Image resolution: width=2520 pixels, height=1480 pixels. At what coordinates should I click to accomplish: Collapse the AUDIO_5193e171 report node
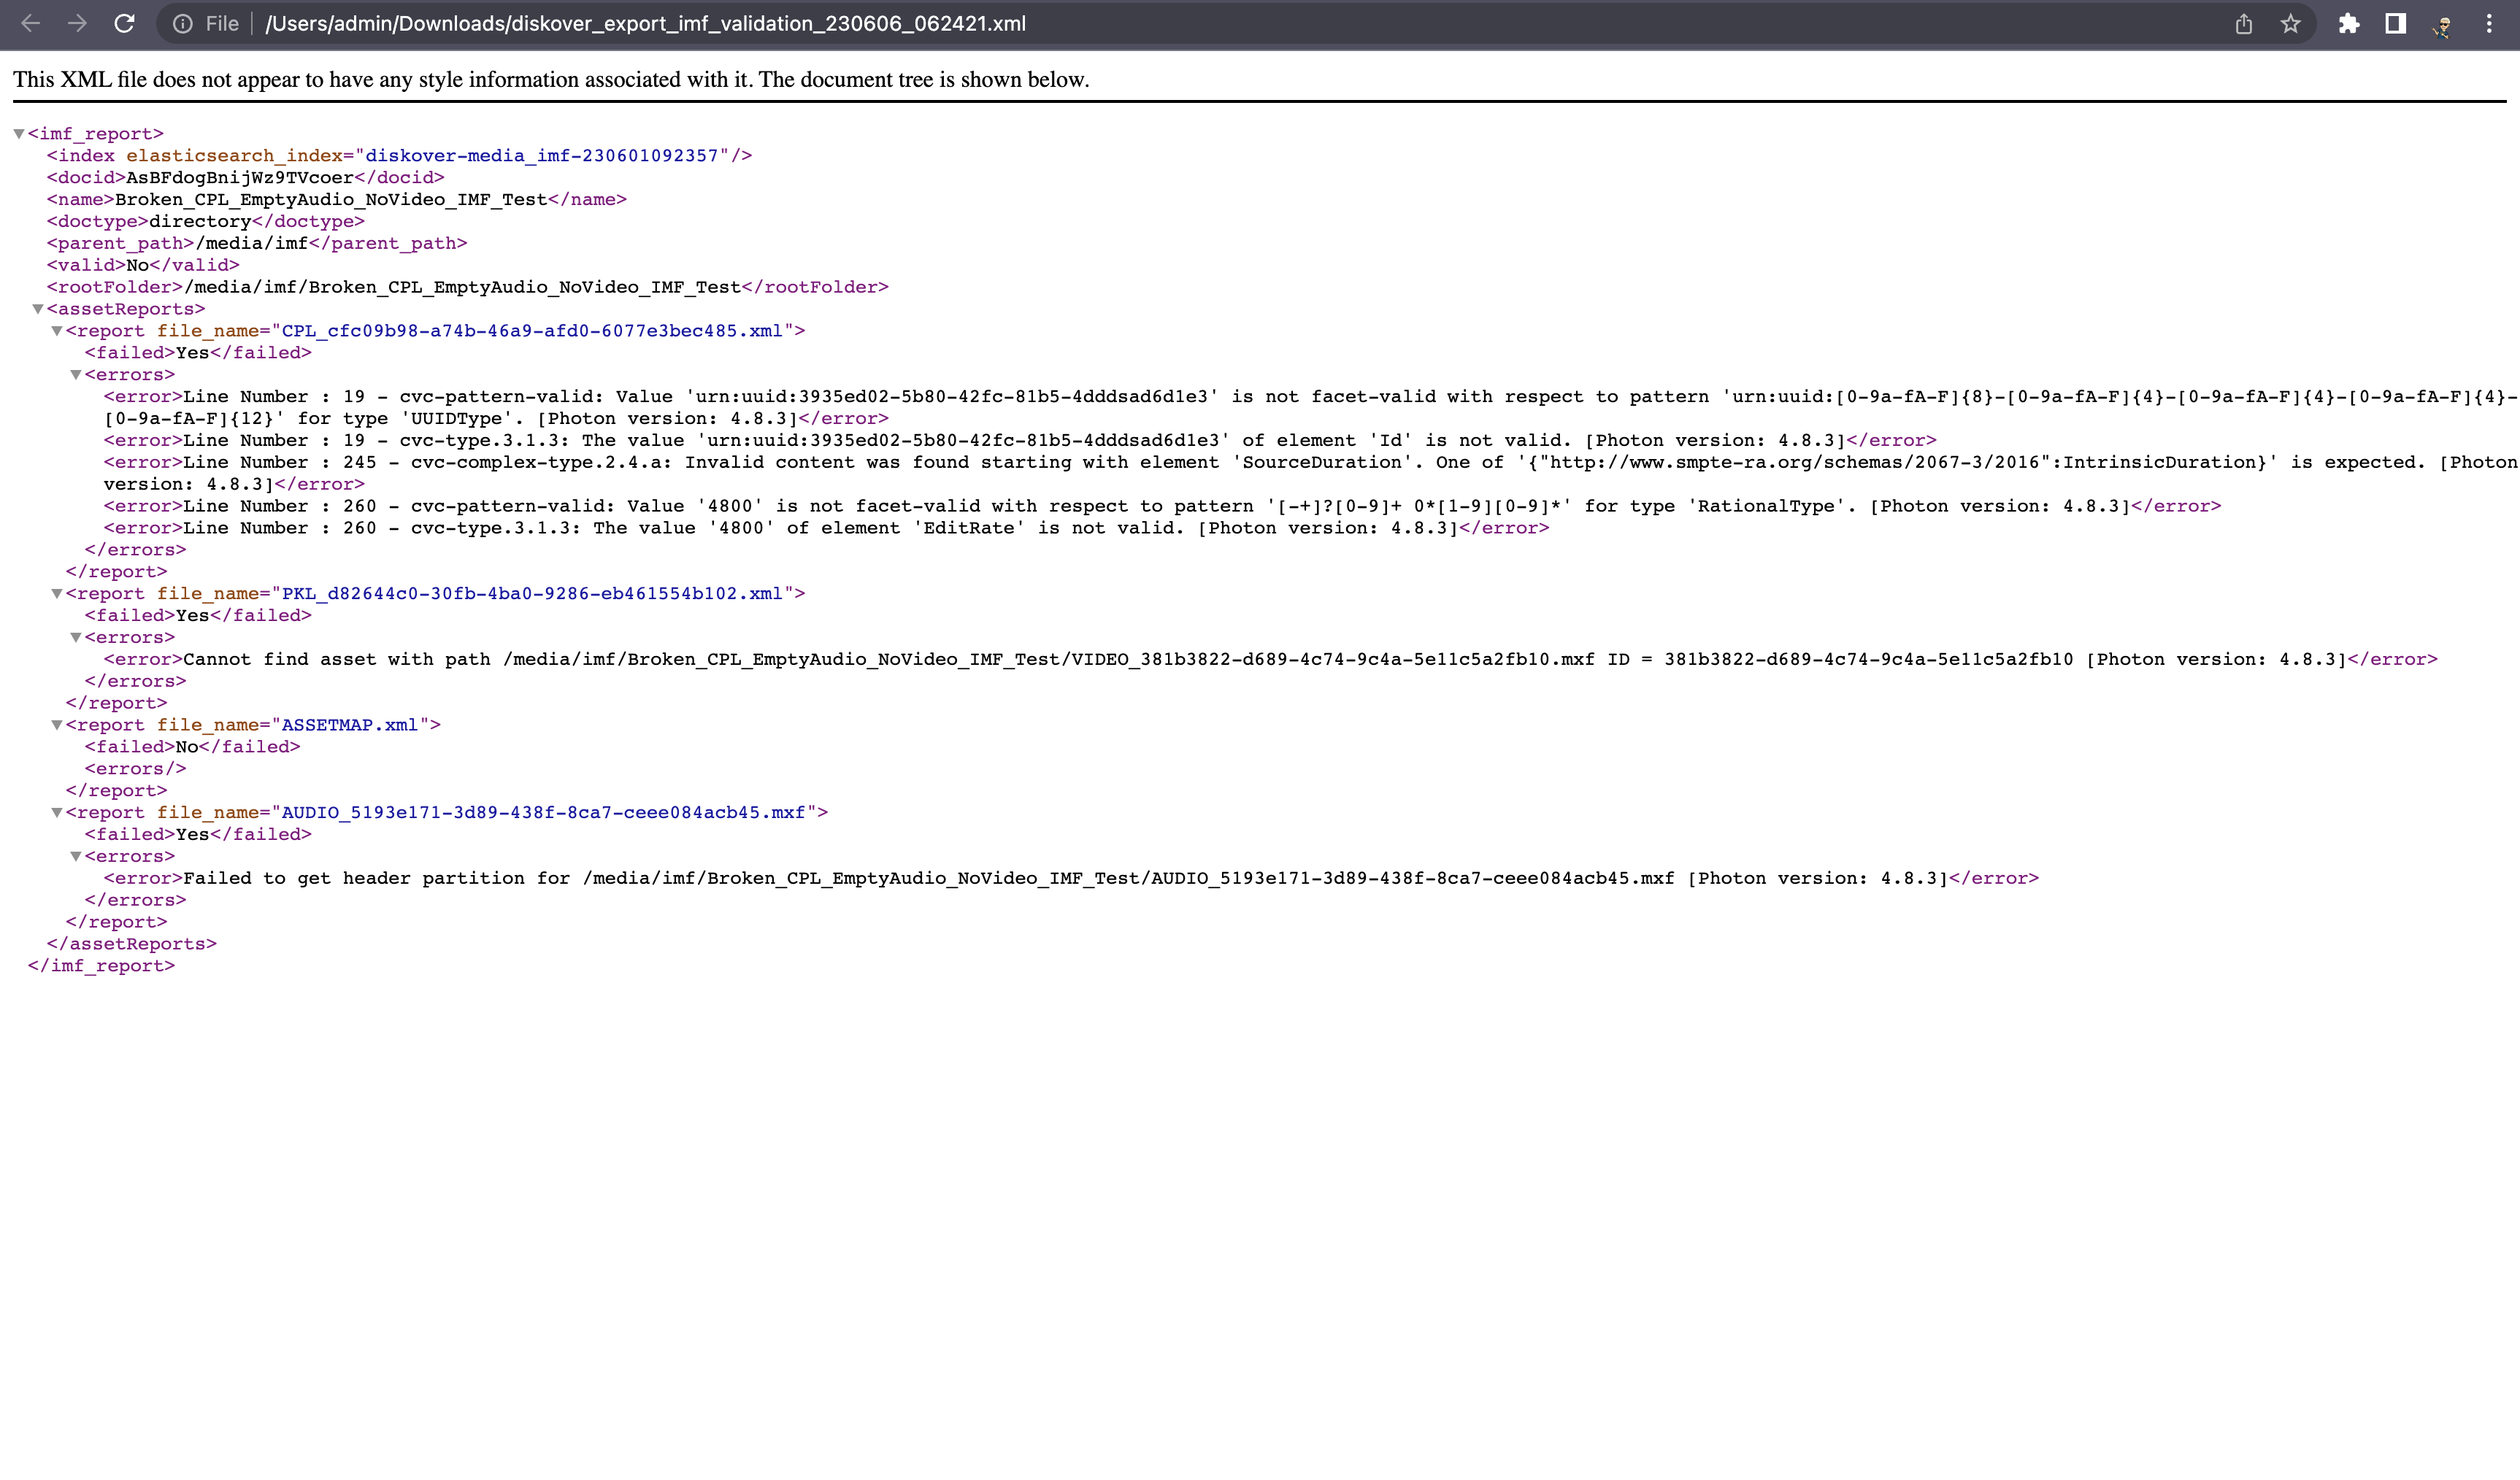coord(57,812)
